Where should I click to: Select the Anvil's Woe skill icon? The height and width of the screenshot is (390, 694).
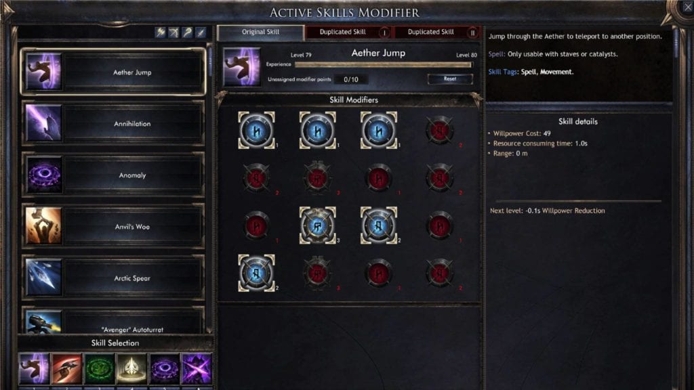point(44,226)
